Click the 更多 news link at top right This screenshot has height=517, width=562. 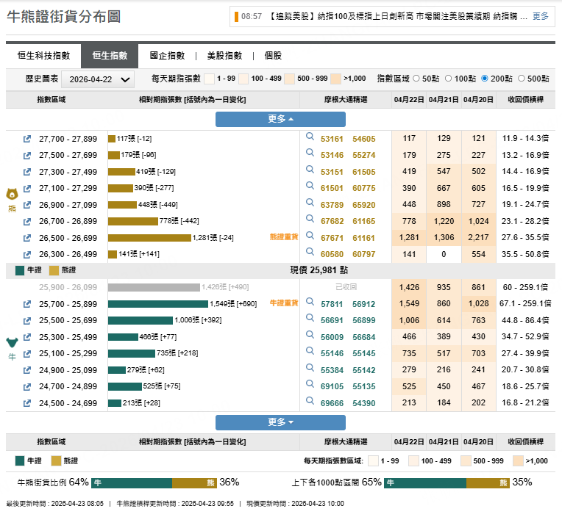tap(541, 16)
